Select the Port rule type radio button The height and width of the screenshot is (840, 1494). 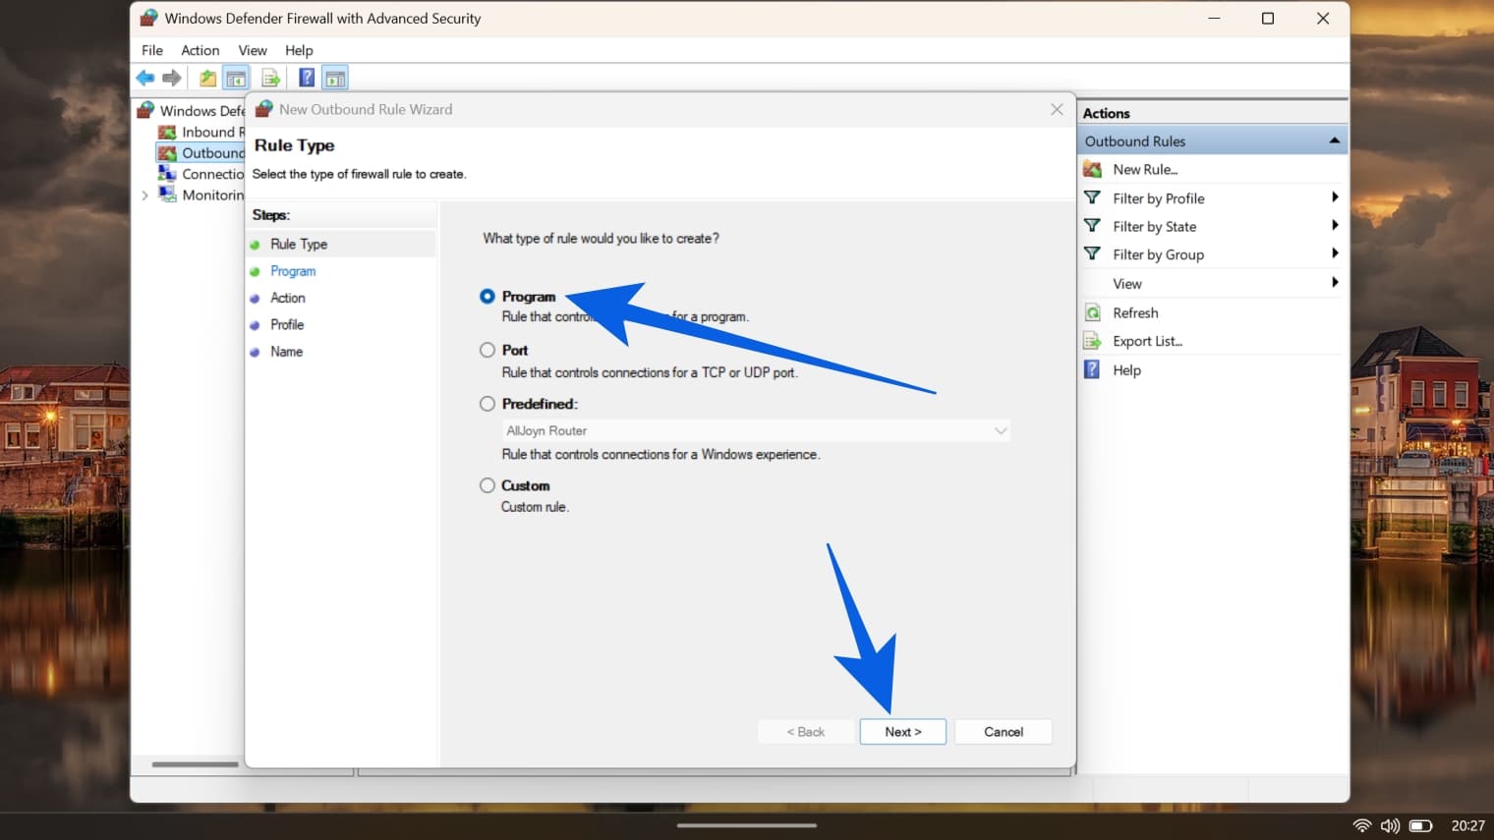pyautogui.click(x=487, y=350)
